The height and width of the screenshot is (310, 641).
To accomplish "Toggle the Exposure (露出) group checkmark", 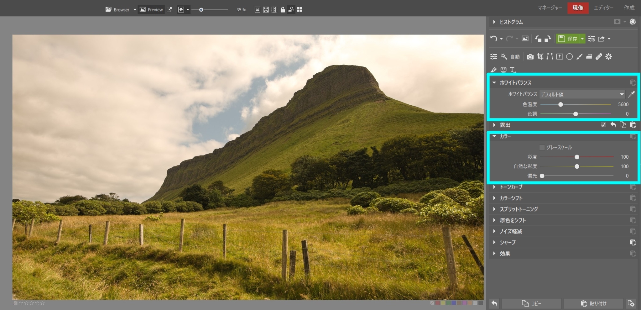I will pyautogui.click(x=603, y=125).
